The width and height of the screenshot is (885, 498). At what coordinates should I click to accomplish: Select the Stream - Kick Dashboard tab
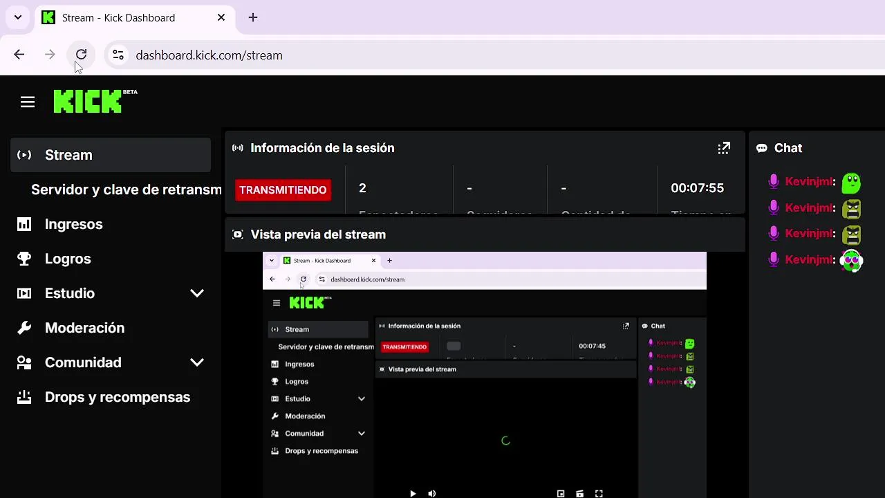[x=134, y=17]
